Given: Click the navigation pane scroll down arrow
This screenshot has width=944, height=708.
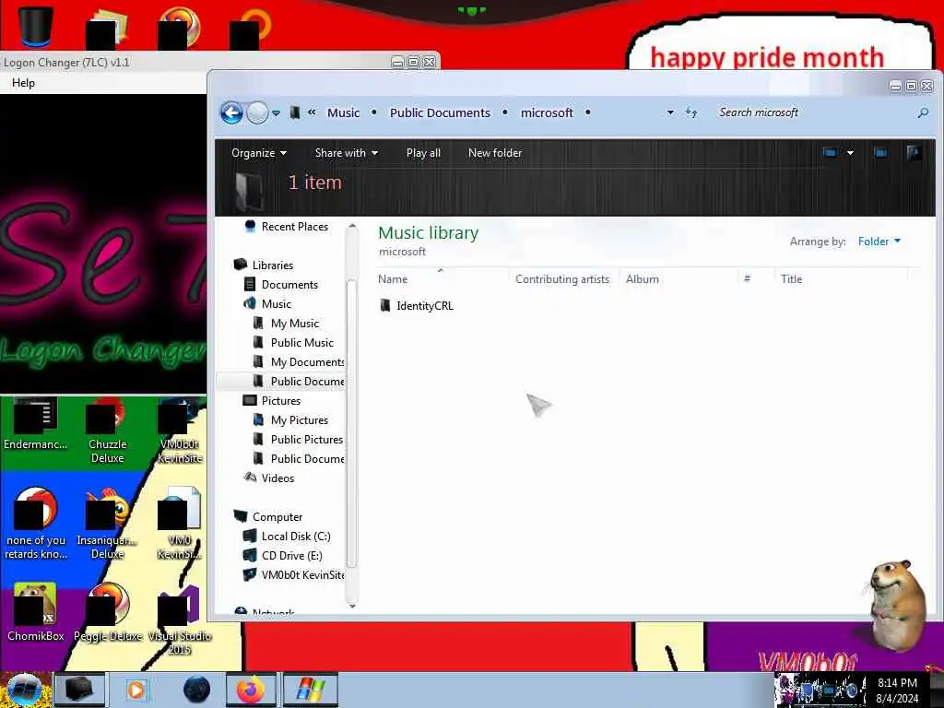Looking at the screenshot, I should (352, 606).
